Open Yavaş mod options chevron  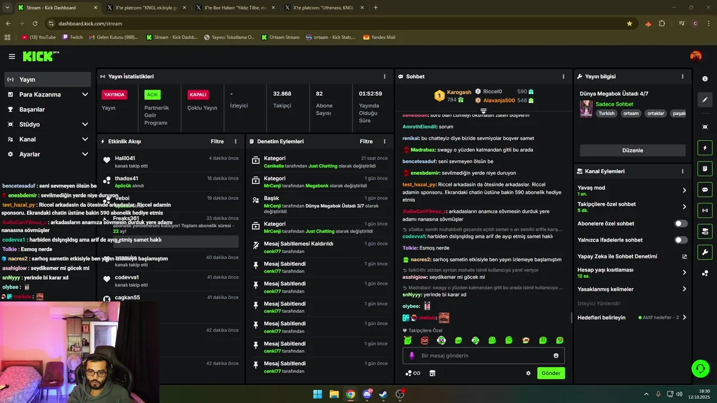(x=684, y=190)
